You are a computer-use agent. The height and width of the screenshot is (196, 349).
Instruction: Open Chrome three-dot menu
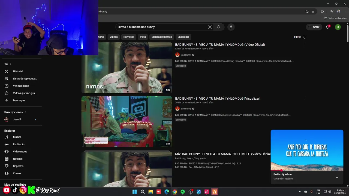pyautogui.click(x=345, y=11)
